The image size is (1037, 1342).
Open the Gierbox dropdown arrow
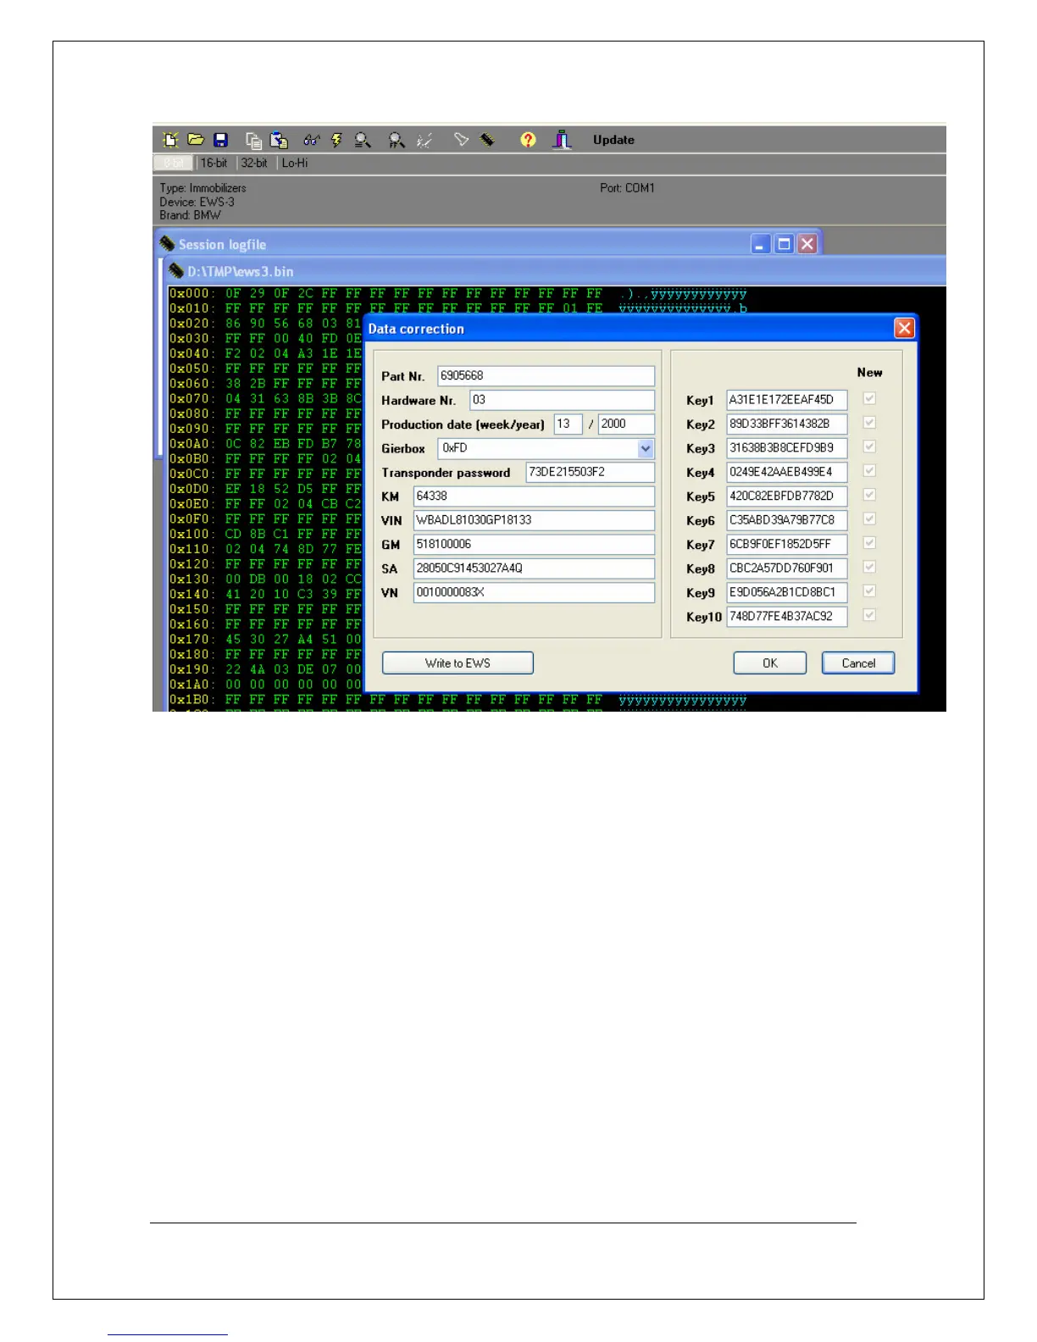(x=646, y=448)
